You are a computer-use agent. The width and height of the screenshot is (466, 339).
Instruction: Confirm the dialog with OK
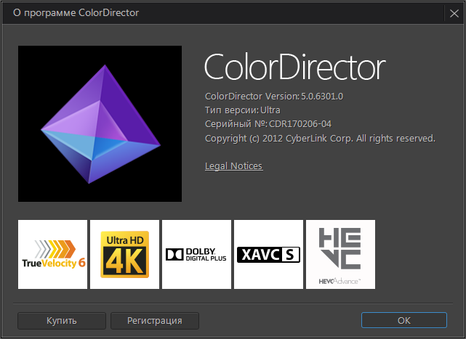coord(404,320)
